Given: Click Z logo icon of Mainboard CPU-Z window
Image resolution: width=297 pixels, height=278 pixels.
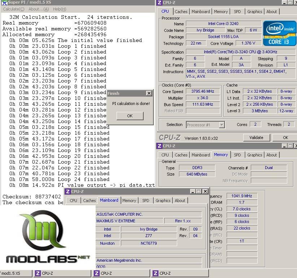Looking at the screenshot, I should click(x=68, y=191).
